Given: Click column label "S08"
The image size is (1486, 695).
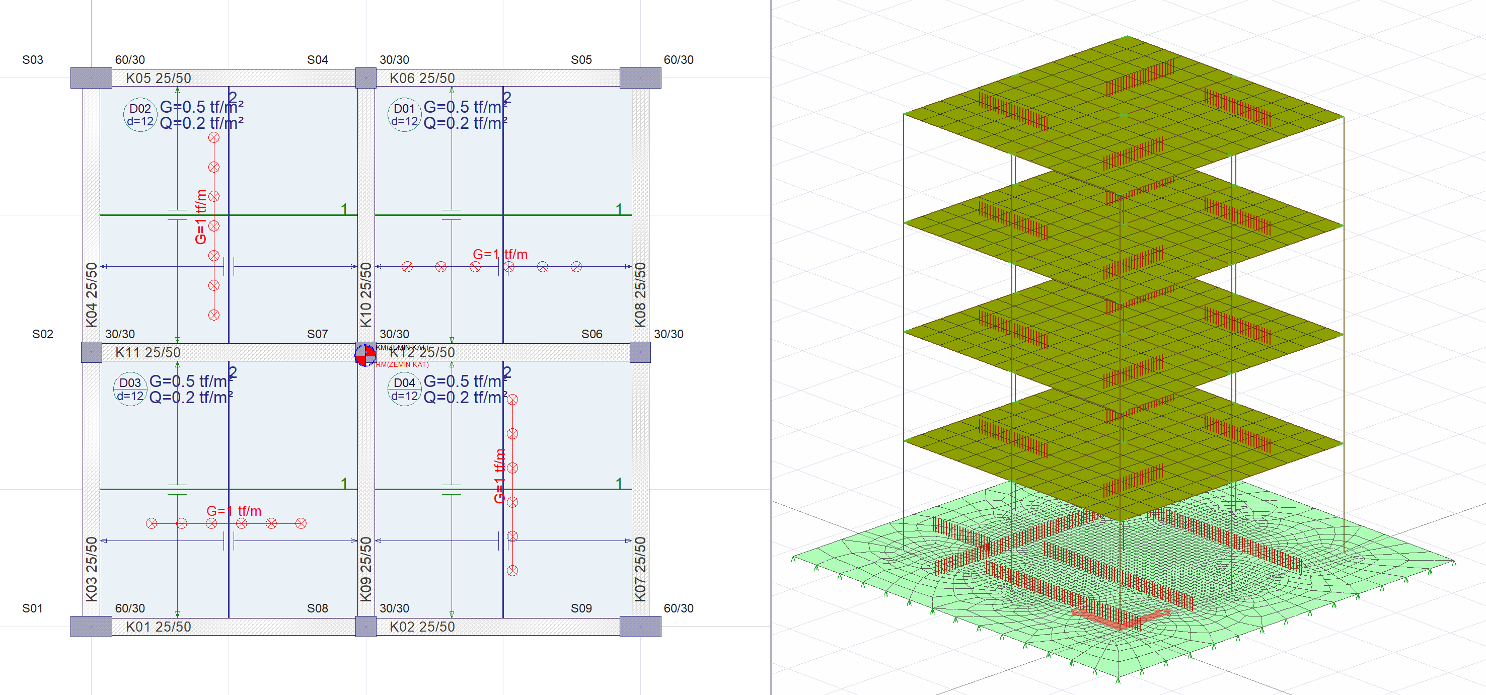Looking at the screenshot, I should (x=317, y=608).
